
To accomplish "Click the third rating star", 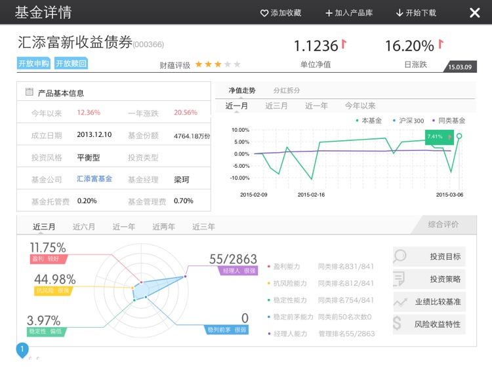I will (218, 64).
